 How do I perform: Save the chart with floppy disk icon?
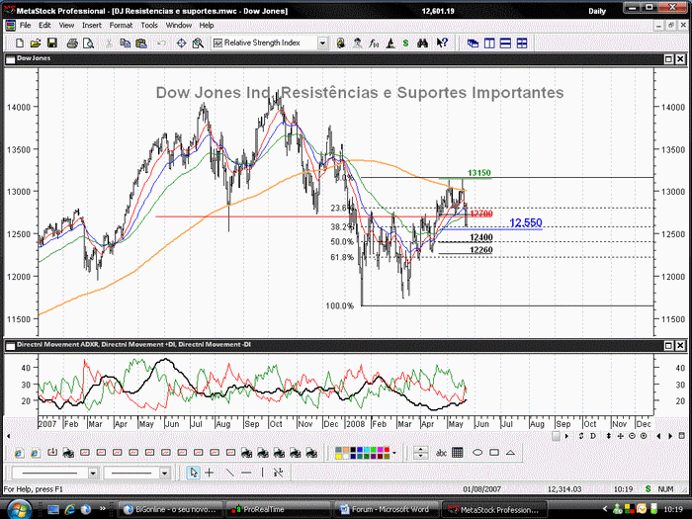pos(51,43)
